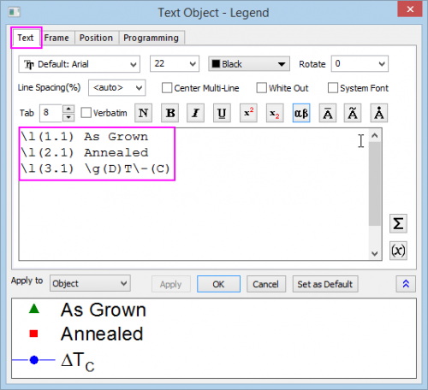Apply subscript formatting
428x390 pixels.
(x=275, y=113)
